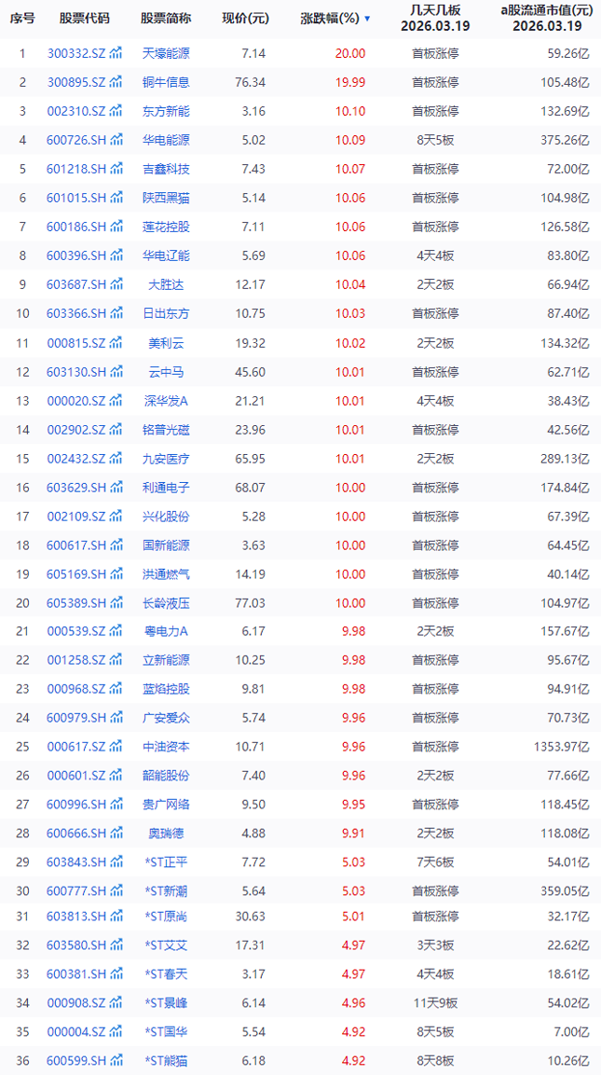Viewport: 601px width, 1075px height.
Task: Click the 几天几板 column header
Action: [435, 18]
